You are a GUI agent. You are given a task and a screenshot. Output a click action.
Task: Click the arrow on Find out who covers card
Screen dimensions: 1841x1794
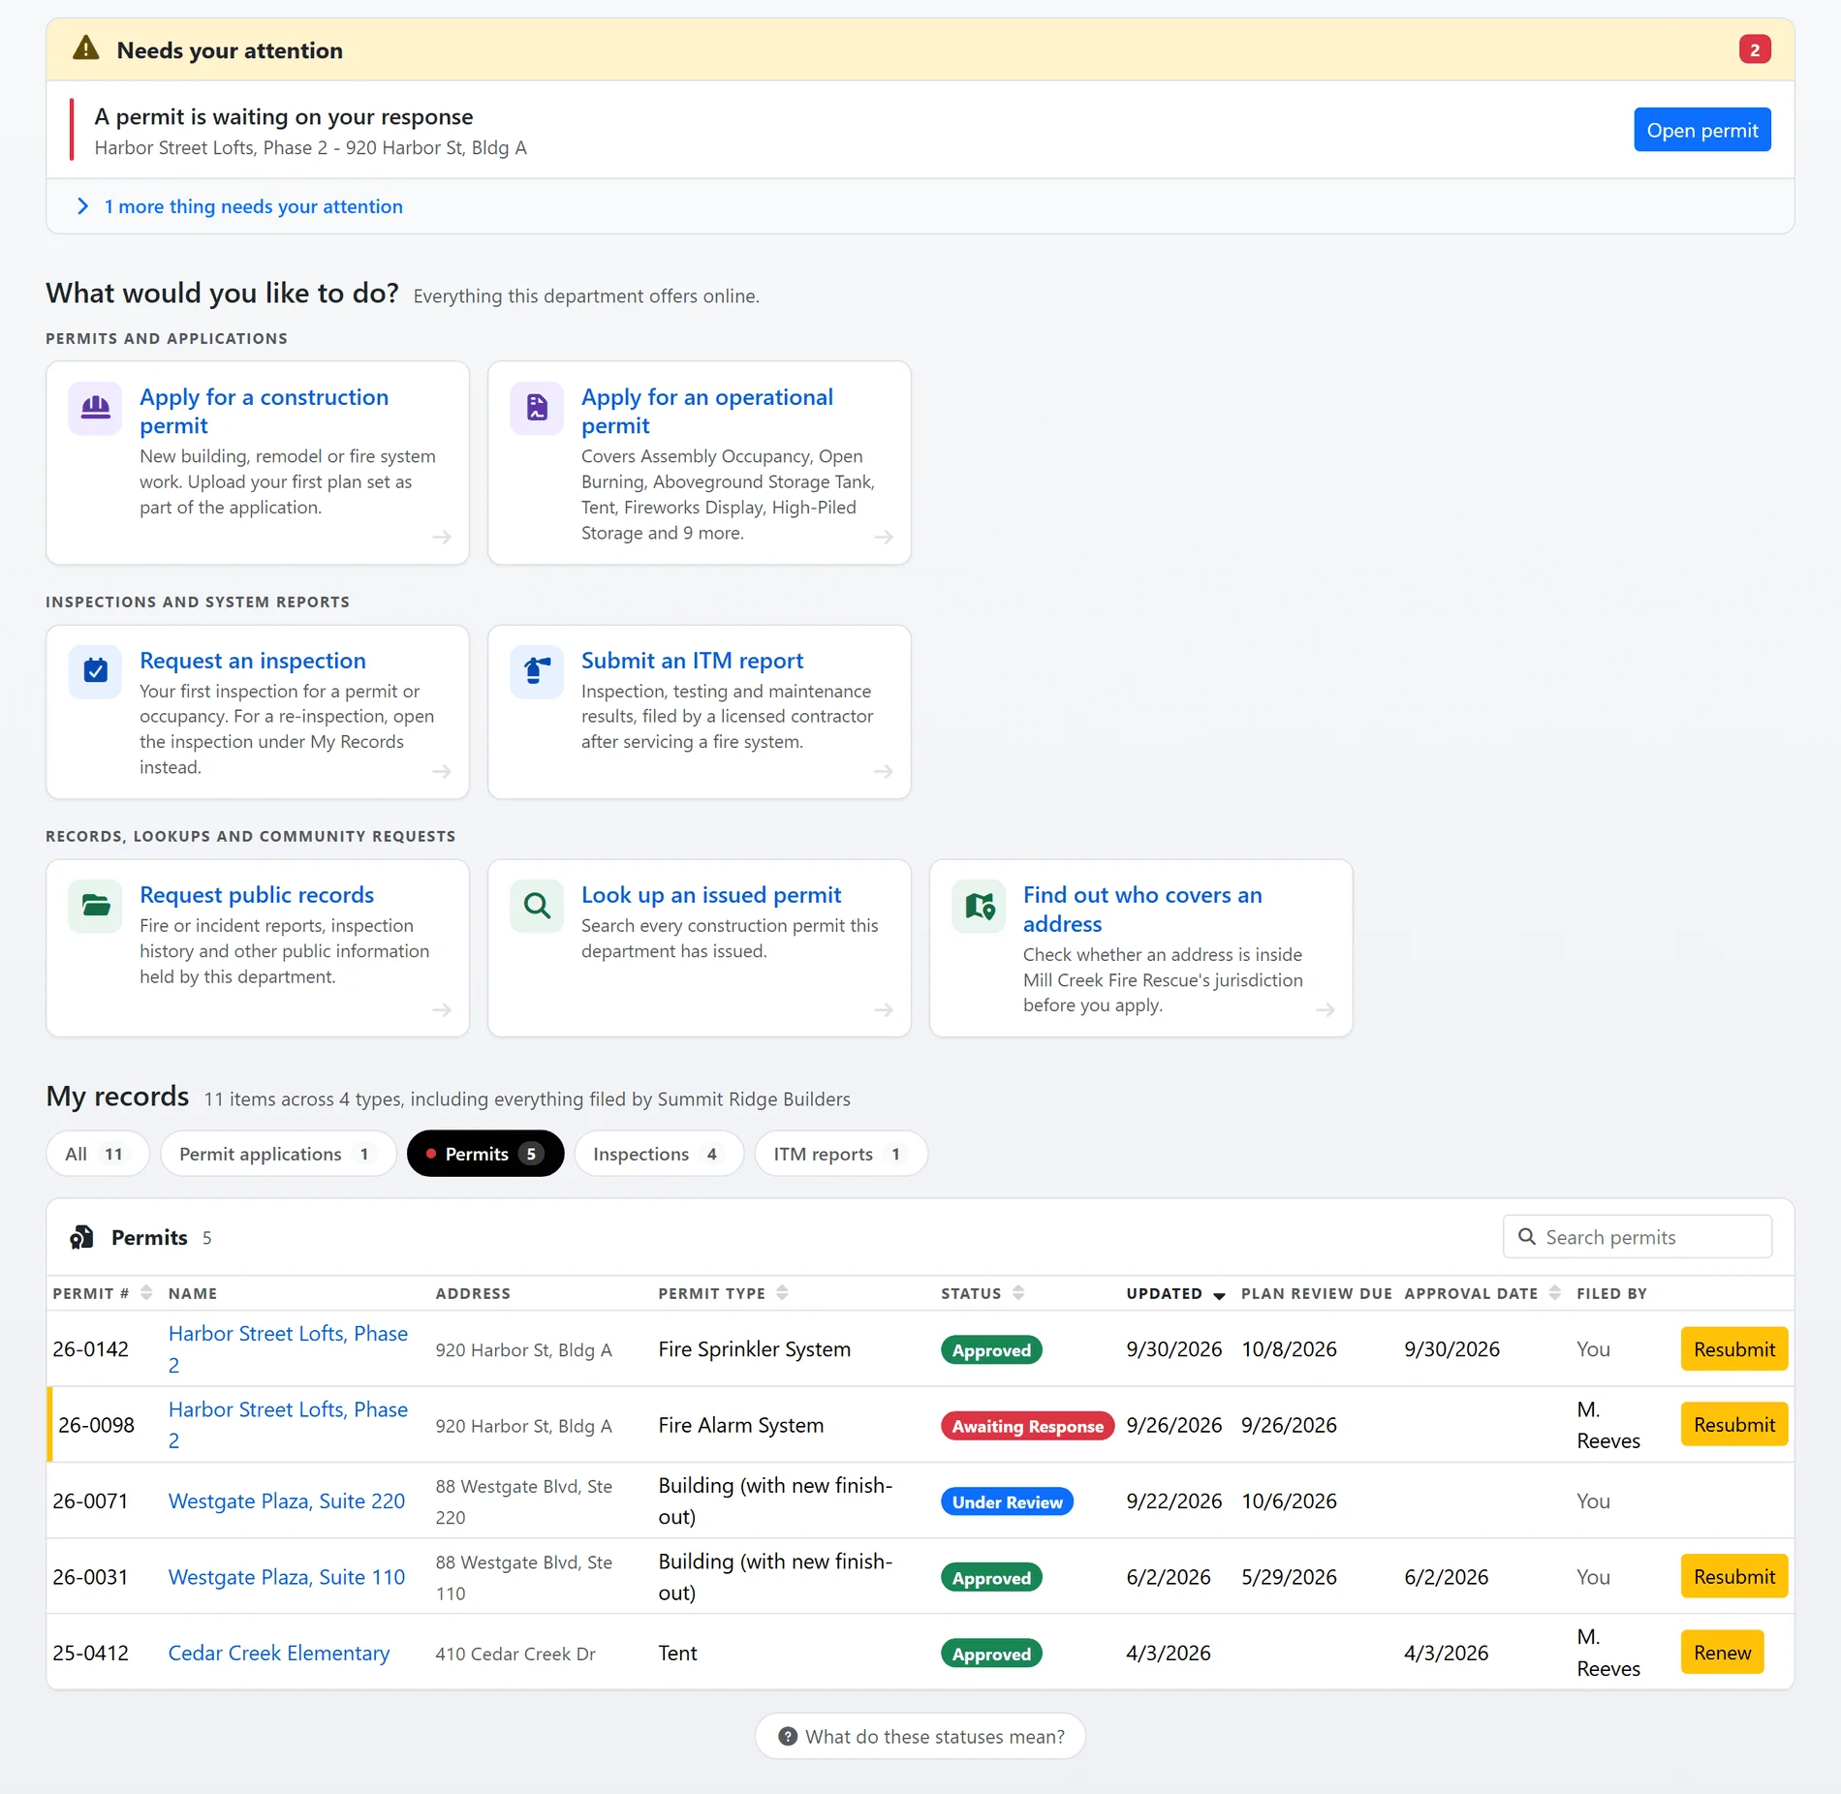[1326, 1009]
